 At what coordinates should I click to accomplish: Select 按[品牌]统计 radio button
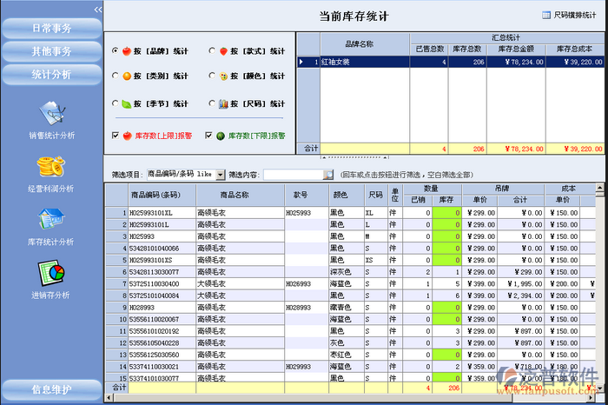pos(116,51)
